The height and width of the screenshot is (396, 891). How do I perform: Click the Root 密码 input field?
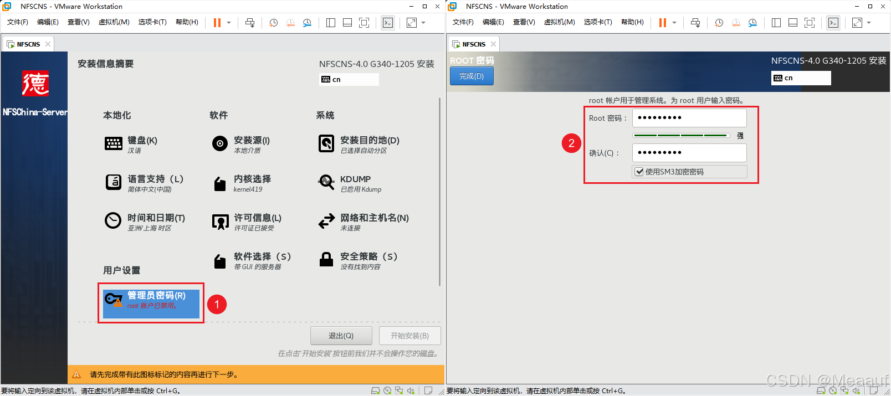click(x=689, y=118)
